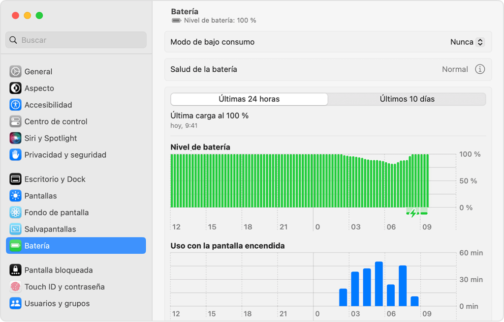
Task: Select Escritorio y Dock in sidebar
Action: click(55, 179)
